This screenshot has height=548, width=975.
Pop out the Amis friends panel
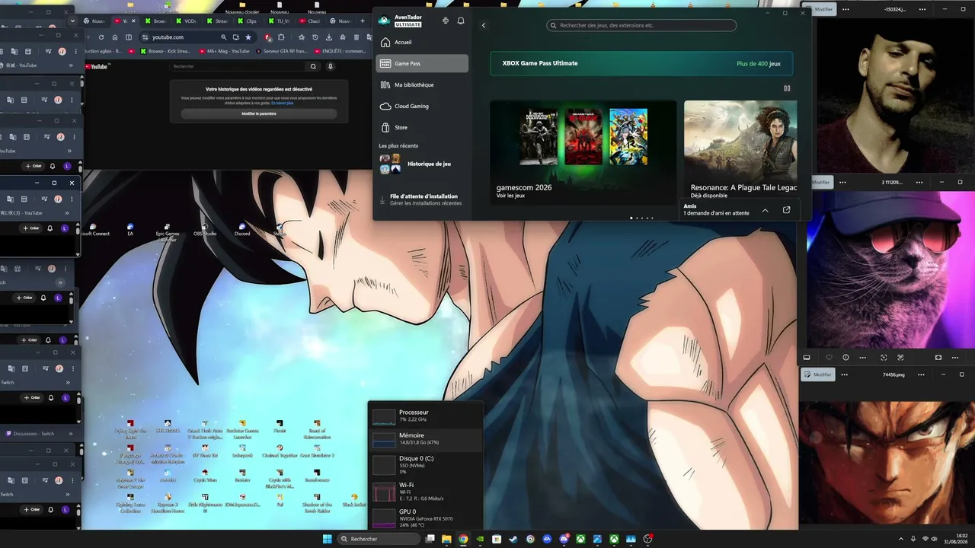[787, 210]
